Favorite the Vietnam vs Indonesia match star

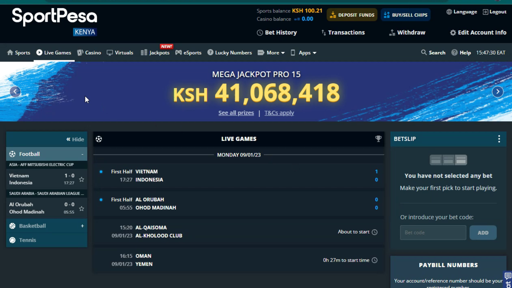click(x=81, y=180)
